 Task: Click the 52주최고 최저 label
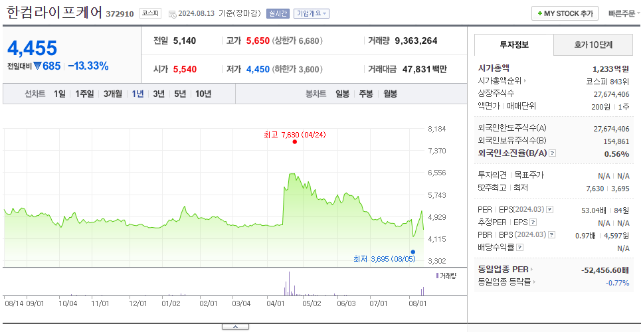click(x=503, y=188)
